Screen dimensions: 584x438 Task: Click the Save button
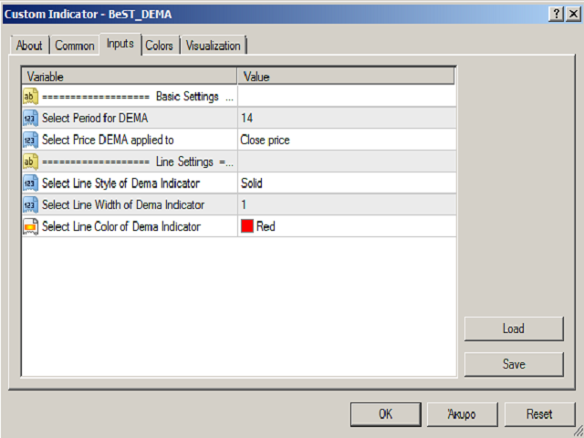514,364
